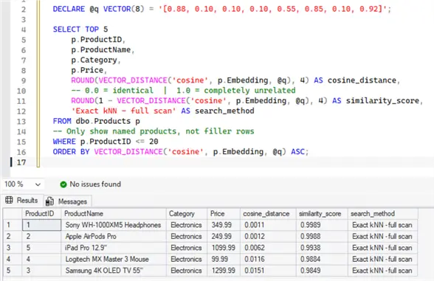434x281 pixels.
Task: Click the cosine_distance value 0.0062
Action: 268,248
